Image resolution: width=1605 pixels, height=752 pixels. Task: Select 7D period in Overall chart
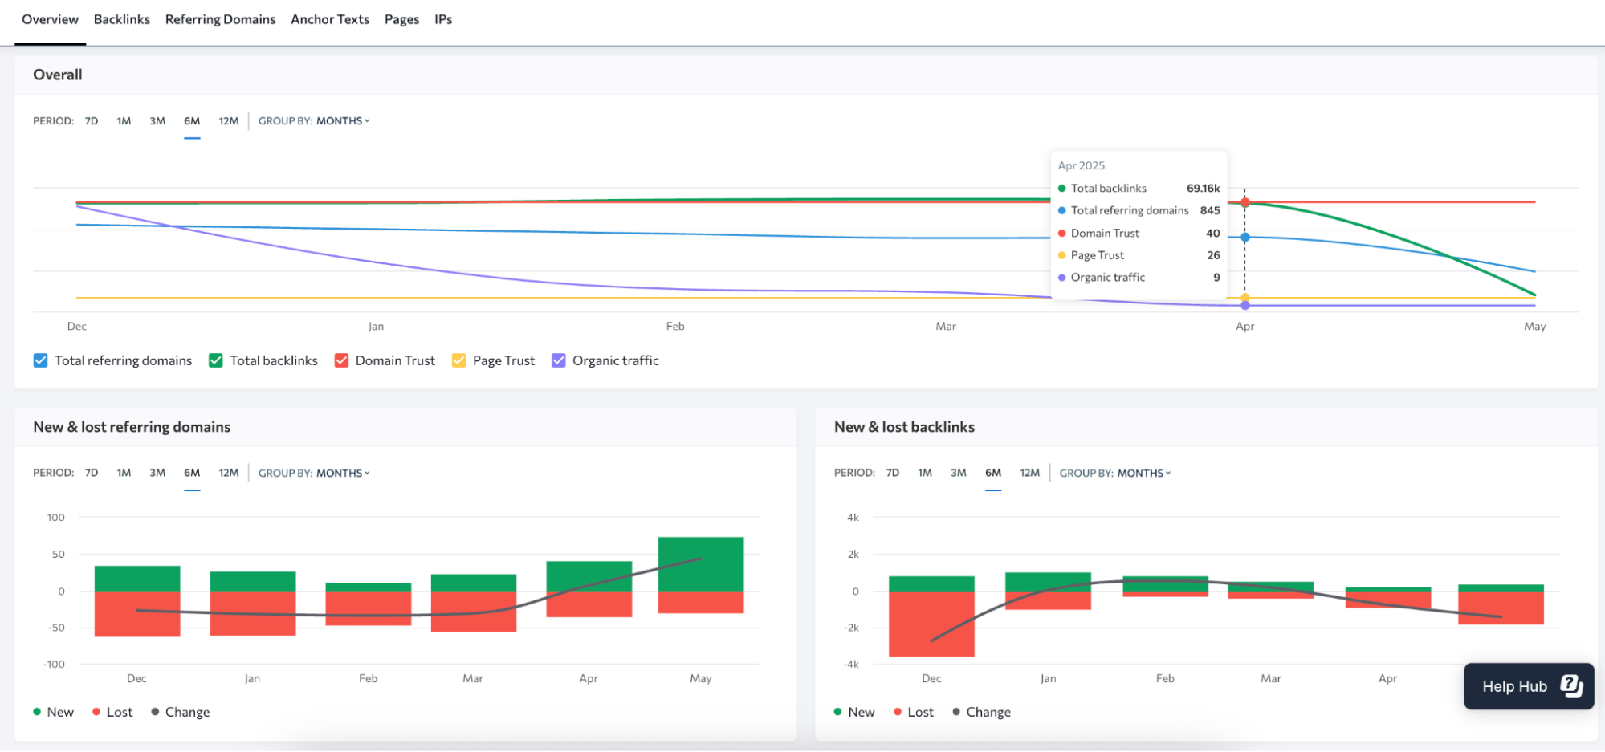pos(92,121)
